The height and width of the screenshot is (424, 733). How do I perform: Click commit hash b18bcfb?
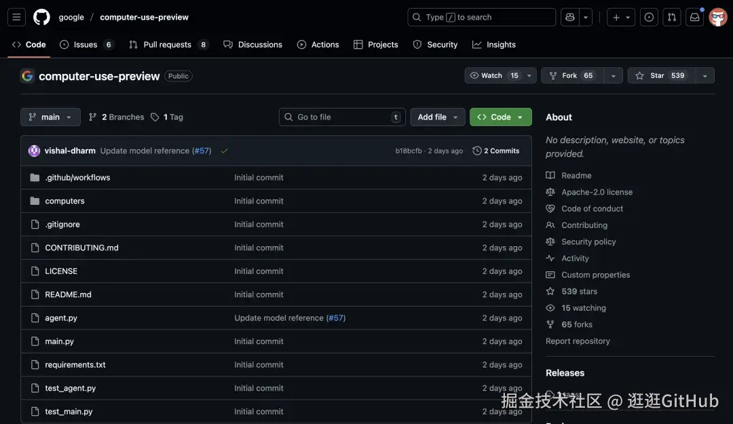(409, 151)
